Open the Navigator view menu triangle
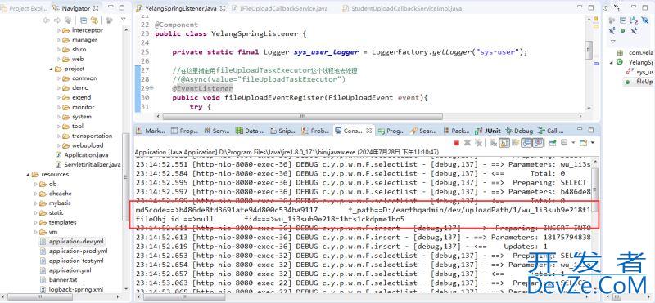The width and height of the screenshot is (655, 303). 124,19
